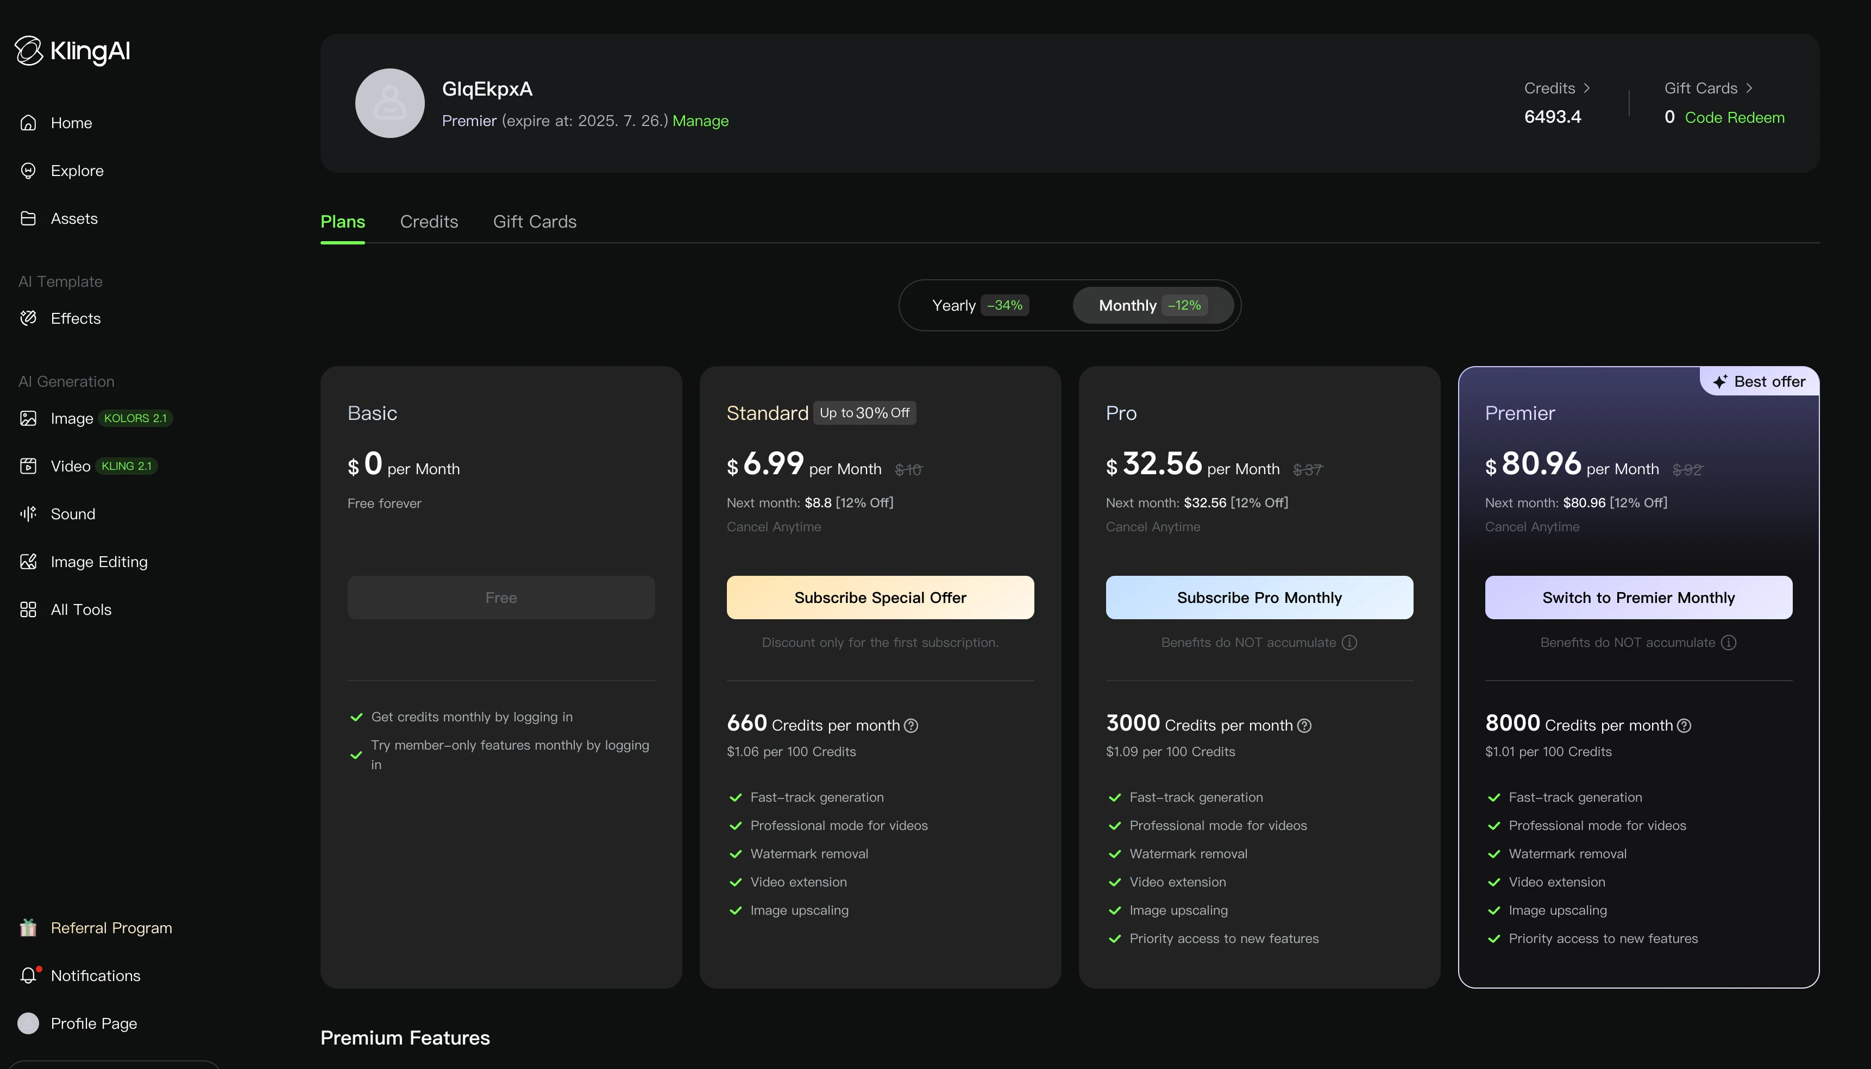The height and width of the screenshot is (1069, 1871).
Task: Select Monthly billing option
Action: [1153, 305]
